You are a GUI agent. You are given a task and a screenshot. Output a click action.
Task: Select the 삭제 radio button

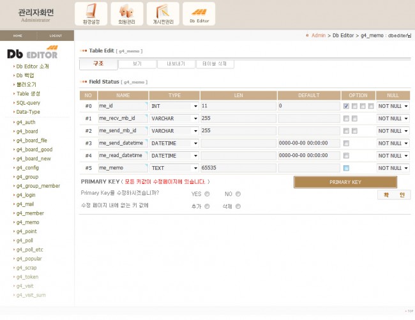point(238,206)
